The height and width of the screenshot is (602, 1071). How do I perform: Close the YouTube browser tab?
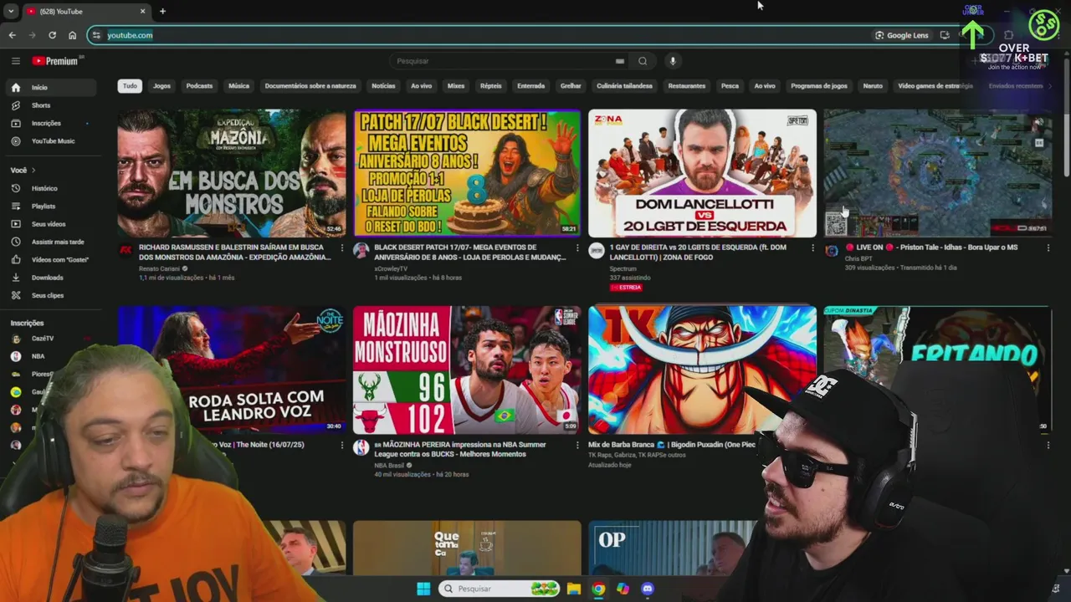pos(142,11)
